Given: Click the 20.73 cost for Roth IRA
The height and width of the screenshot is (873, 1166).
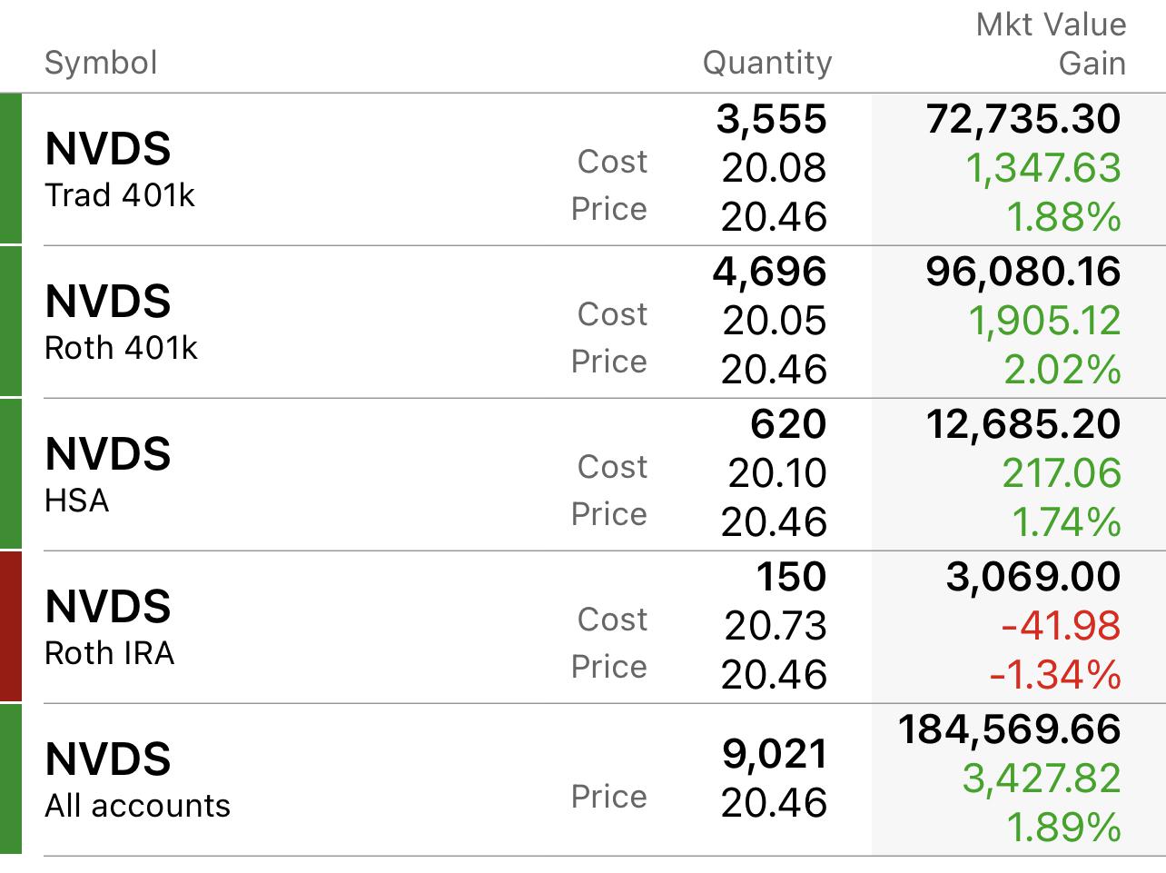Looking at the screenshot, I should click(x=776, y=626).
